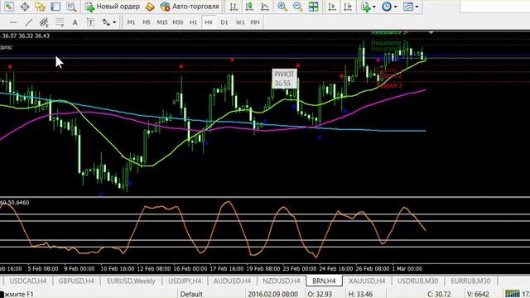The width and height of the screenshot is (530, 298).
Task: Click the connection status bars icon
Action: pyautogui.click(x=513, y=294)
